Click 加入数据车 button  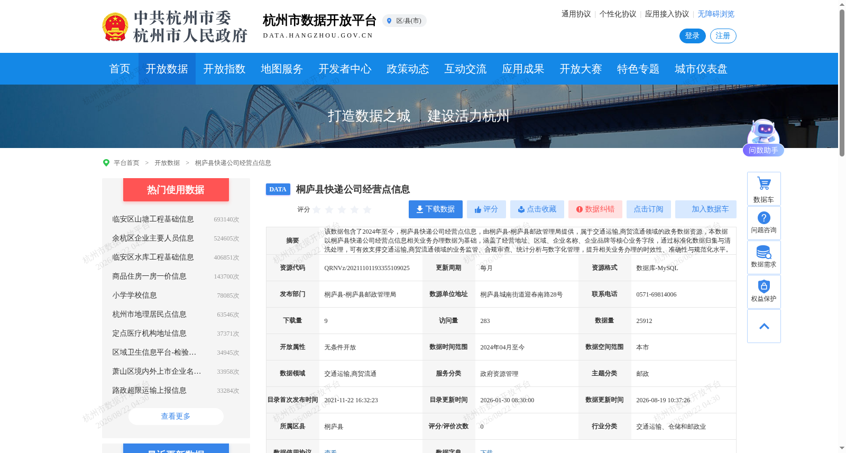[706, 209]
